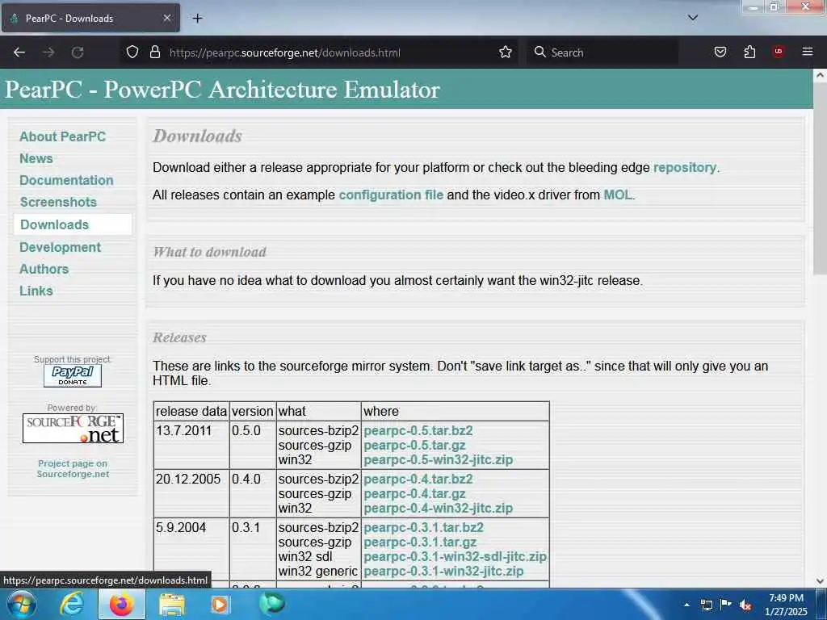Open the Links sidebar item

36,291
